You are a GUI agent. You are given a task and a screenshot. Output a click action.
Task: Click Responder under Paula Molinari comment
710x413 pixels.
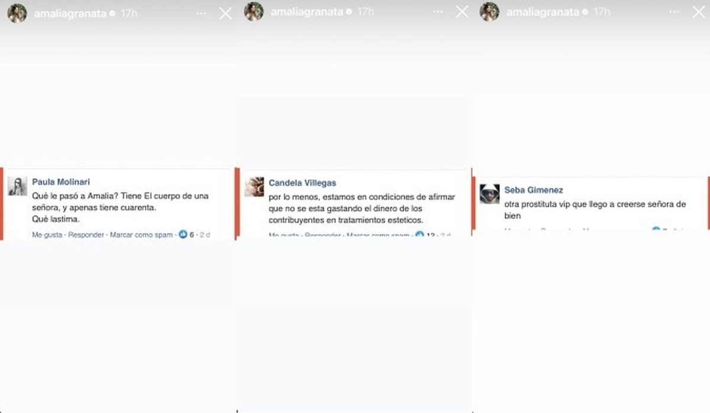pos(88,235)
